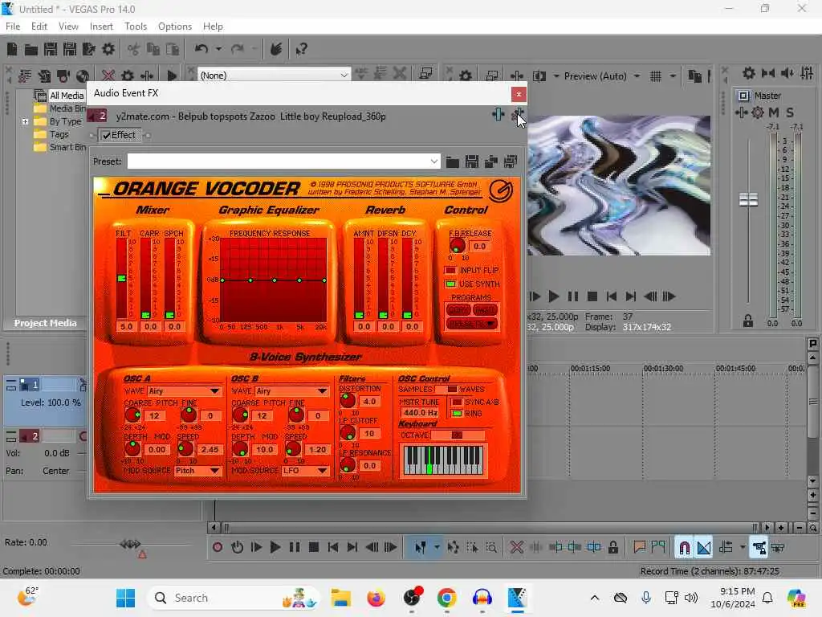
Task: Click the Insert Marker icon in timeline toolbar
Action: point(639,547)
